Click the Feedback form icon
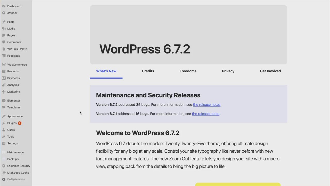 4,56
